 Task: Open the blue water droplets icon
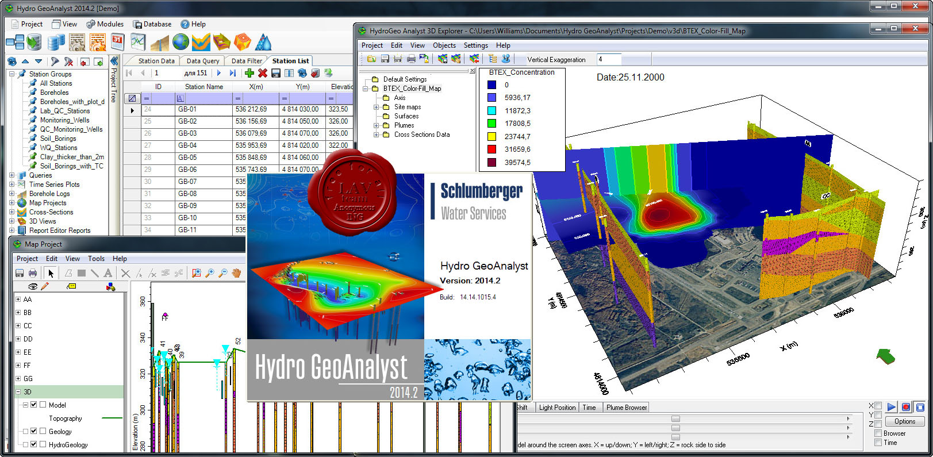click(x=263, y=42)
